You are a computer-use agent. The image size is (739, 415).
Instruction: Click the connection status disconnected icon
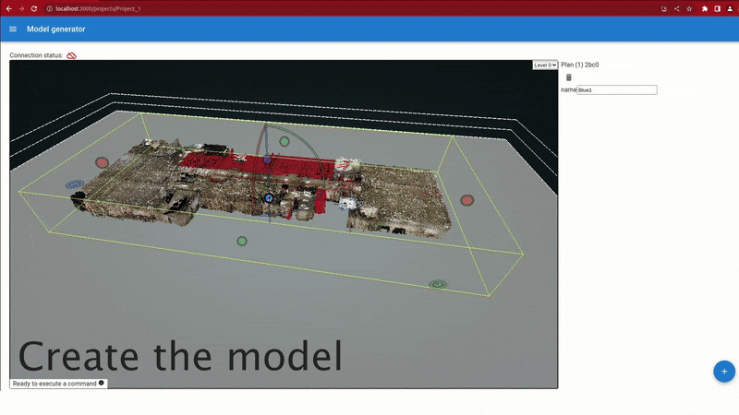(71, 55)
